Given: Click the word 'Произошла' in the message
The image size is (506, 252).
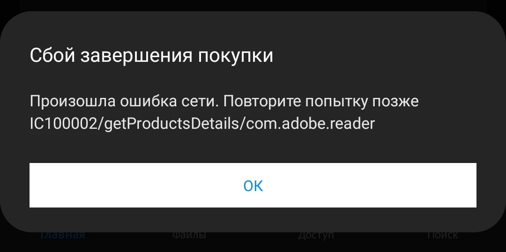Looking at the screenshot, I should point(73,102).
